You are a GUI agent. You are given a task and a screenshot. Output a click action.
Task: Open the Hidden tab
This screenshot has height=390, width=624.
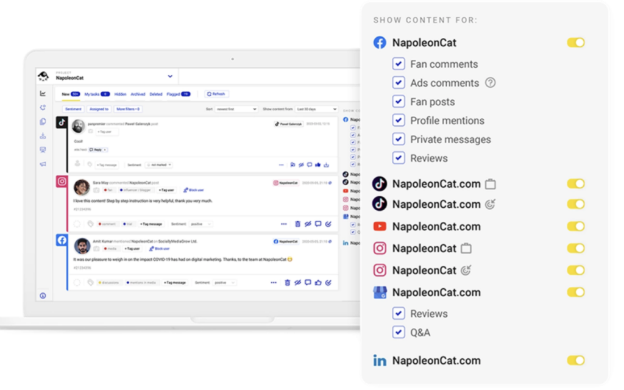[120, 94]
